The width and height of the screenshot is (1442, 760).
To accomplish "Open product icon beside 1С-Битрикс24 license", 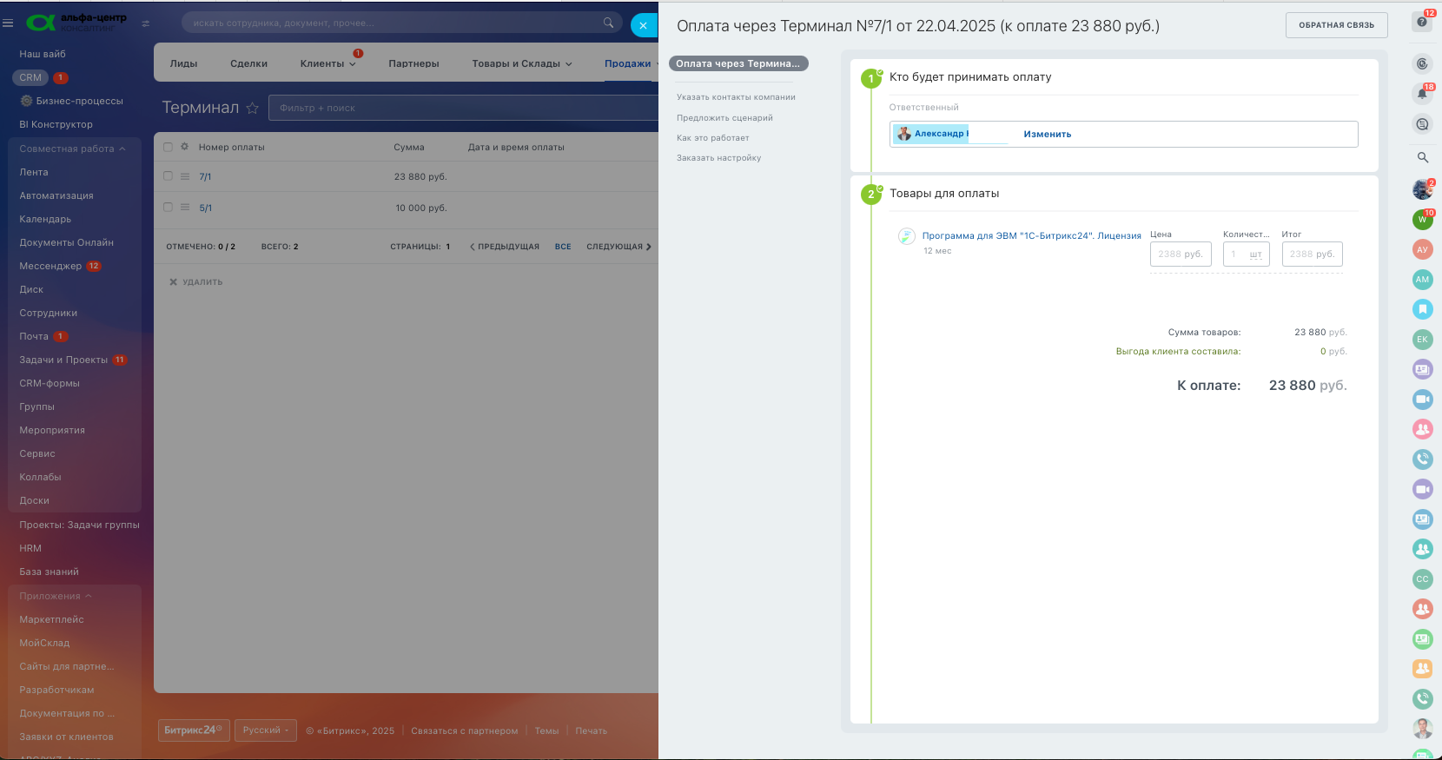I will coord(906,236).
